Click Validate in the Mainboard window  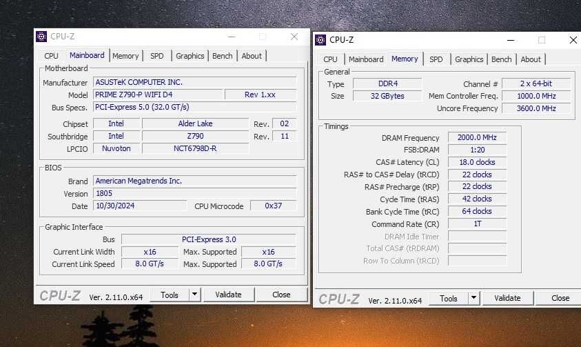tap(228, 295)
